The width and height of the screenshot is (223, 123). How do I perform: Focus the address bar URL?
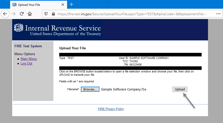[x=132, y=14]
